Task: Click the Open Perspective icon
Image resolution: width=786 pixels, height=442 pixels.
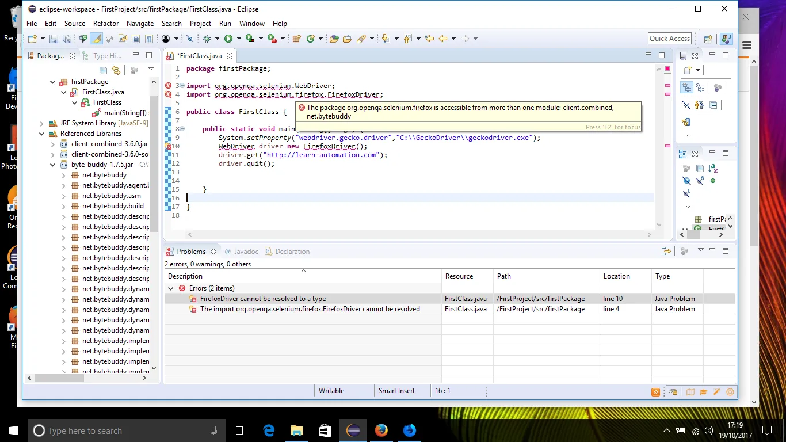Action: 708,39
